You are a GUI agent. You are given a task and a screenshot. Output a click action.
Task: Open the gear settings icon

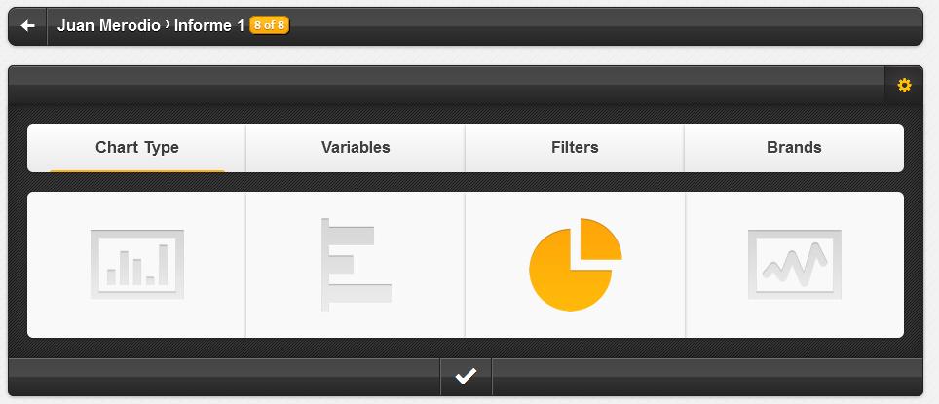pos(904,85)
